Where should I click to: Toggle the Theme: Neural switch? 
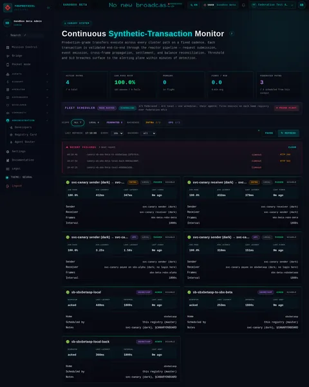tap(7, 177)
